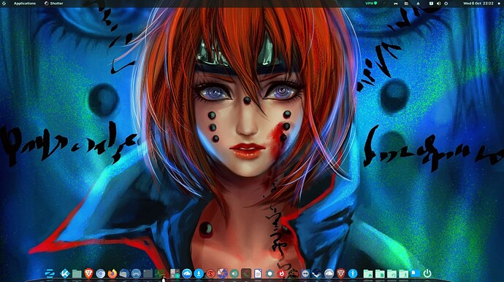Open the Documents folder in dock

pyautogui.click(x=380, y=274)
